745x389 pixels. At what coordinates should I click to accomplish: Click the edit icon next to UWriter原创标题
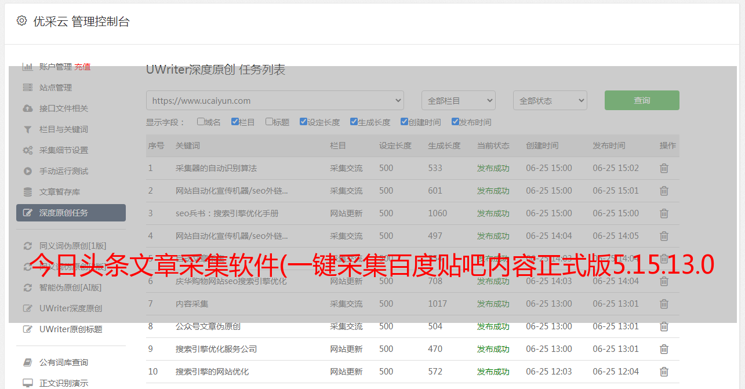pos(27,329)
